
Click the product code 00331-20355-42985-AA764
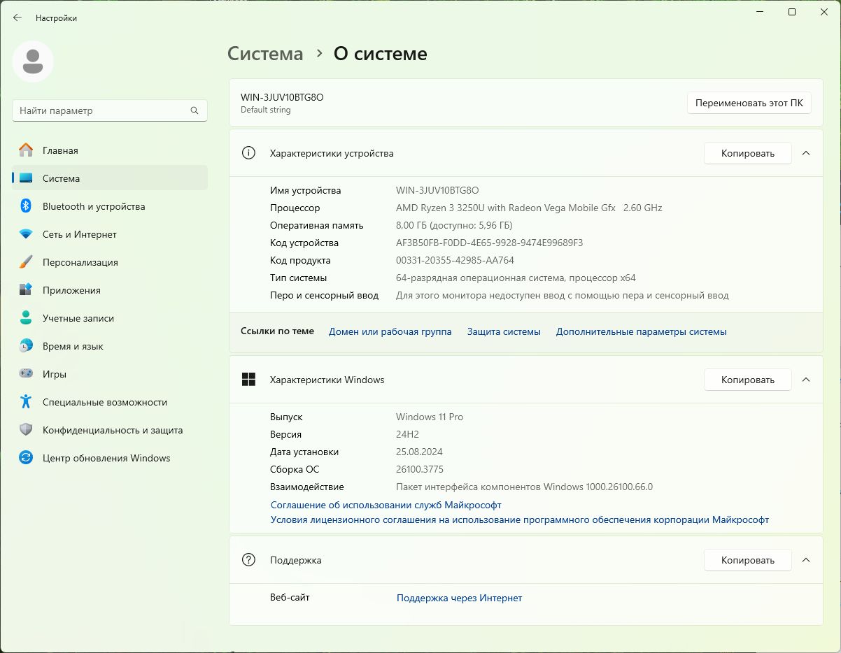click(x=455, y=260)
